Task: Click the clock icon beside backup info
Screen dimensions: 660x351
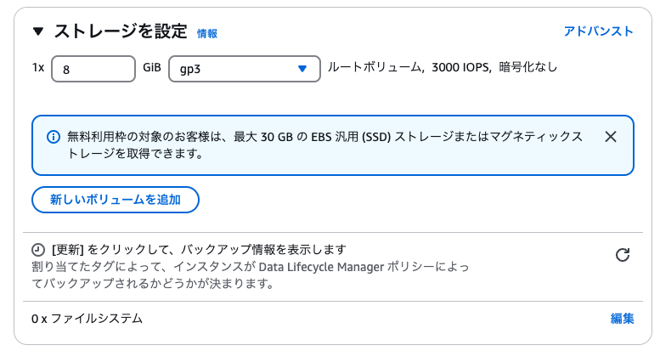Action: 38,251
